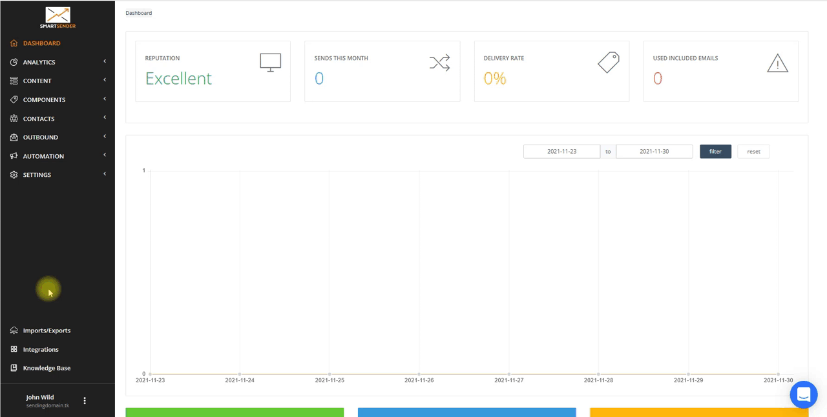This screenshot has width=827, height=417.
Task: Expand the Outbound submenu chevron
Action: [x=105, y=137]
